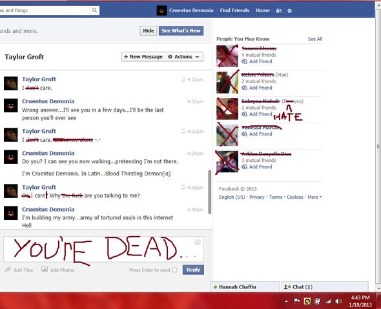Viewport: 381px width, 309px height.
Task: Click Windows Action Center flag tray icon
Action: click(296, 301)
